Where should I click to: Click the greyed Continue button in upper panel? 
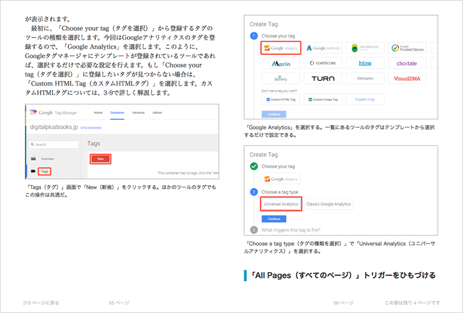(274, 115)
